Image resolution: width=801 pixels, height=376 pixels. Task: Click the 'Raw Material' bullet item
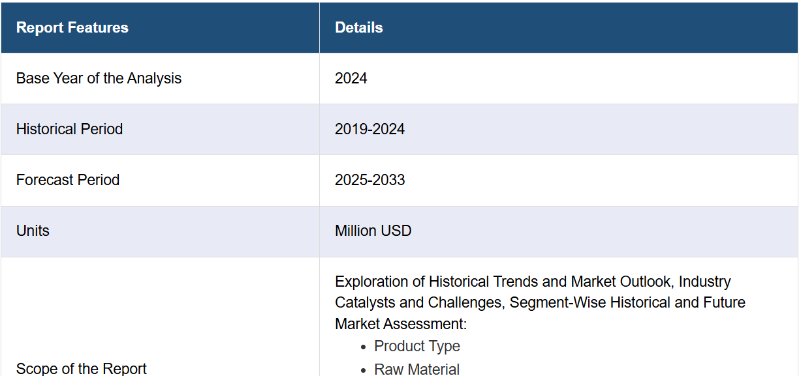tap(417, 369)
